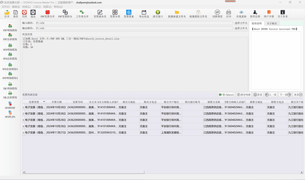Select PDF总括提取 in the sidebar
Image resolution: width=305 pixels, height=180 pixels.
point(10,37)
